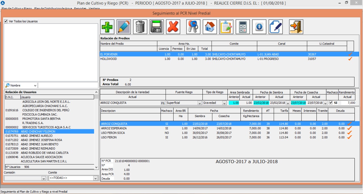363x194 pixels.
Task: Toggle the Machaco SI checkbox
Action: pos(331,103)
